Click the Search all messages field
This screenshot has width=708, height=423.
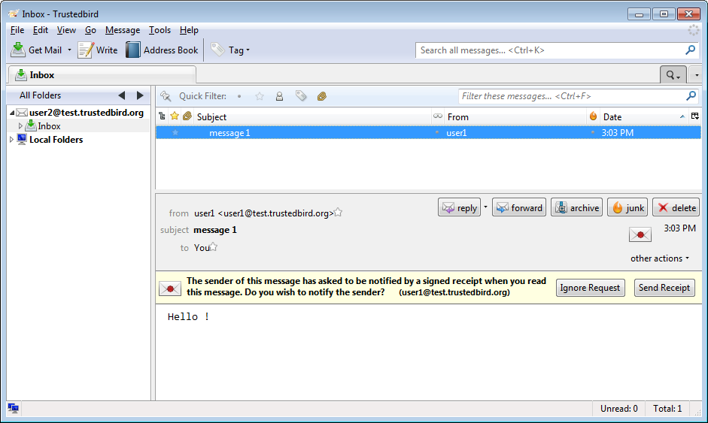[x=549, y=50]
